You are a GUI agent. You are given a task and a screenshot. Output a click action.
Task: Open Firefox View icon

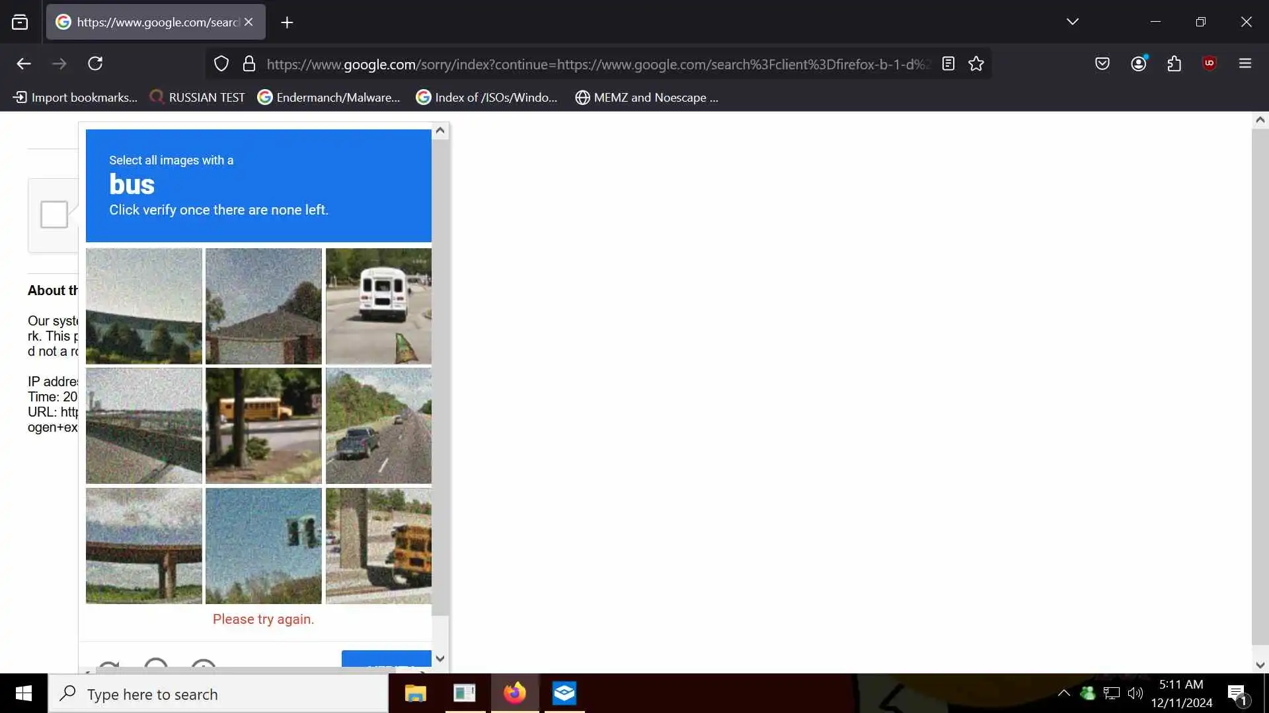[20, 22]
